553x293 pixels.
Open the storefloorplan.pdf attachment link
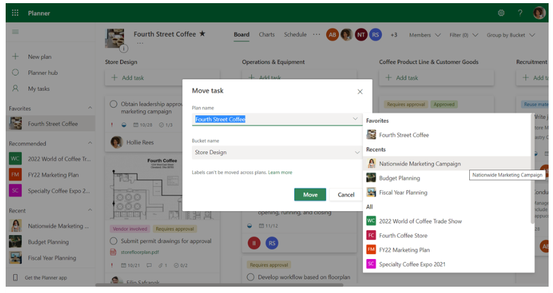(x=140, y=252)
